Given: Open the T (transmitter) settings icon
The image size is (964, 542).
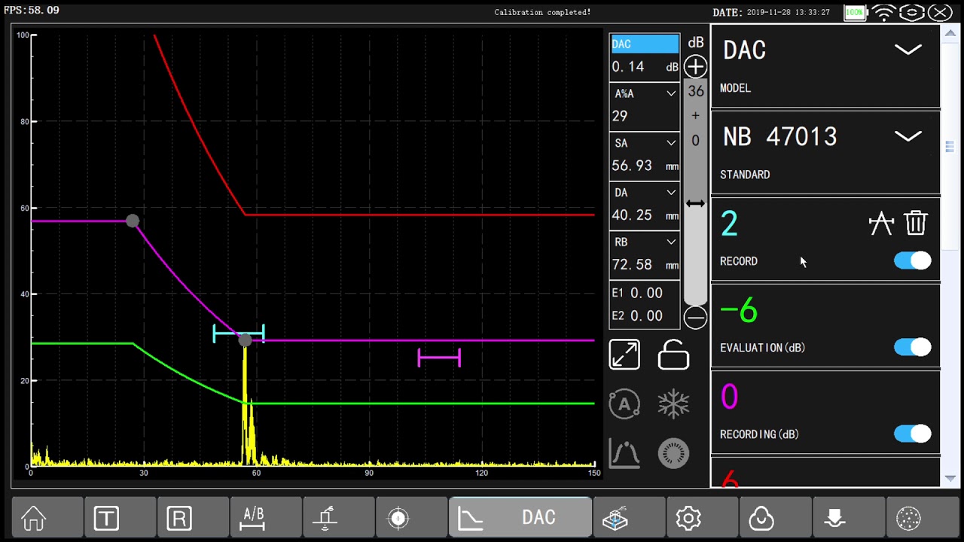Looking at the screenshot, I should (106, 518).
